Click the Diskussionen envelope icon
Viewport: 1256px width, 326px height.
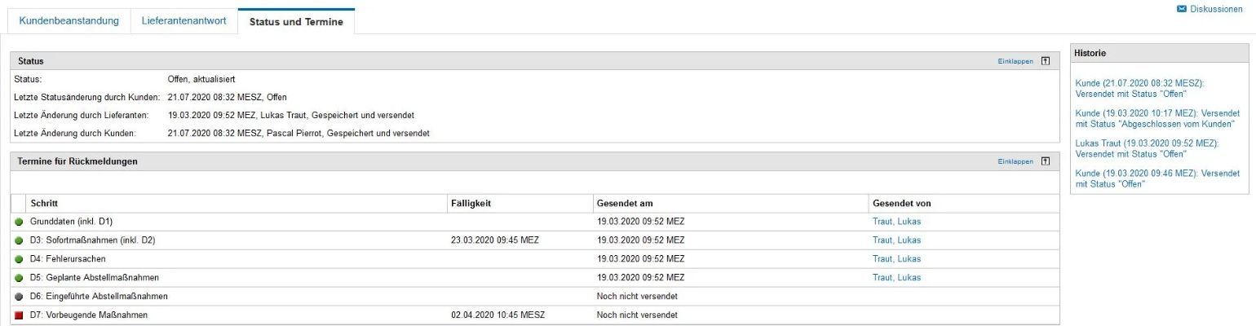1182,9
